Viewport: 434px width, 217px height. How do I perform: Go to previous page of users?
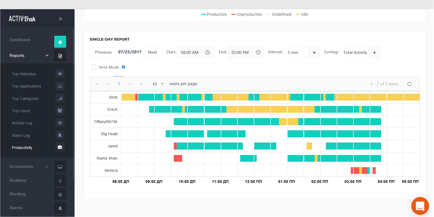108,84
